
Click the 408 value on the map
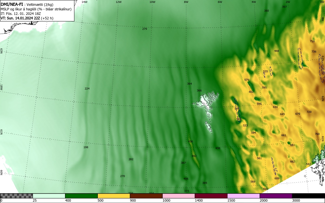tap(218, 148)
